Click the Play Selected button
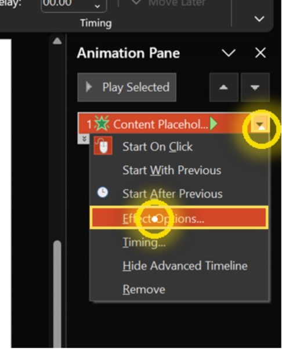 click(127, 88)
